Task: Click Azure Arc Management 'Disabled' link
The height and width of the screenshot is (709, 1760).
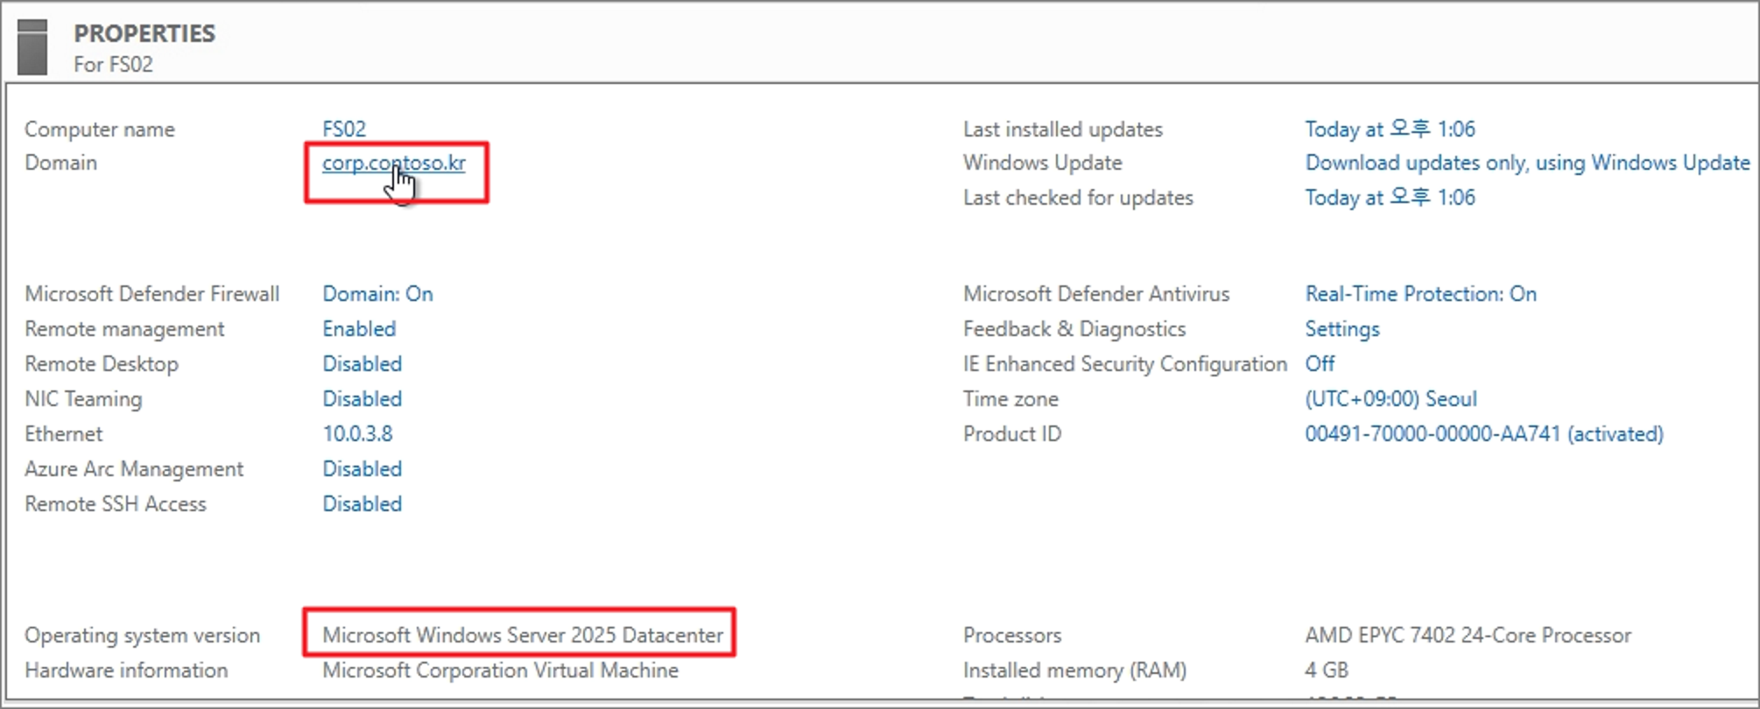Action: 362,469
